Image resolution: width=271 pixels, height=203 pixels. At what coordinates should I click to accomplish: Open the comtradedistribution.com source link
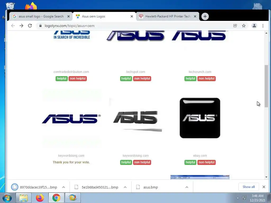71,72
